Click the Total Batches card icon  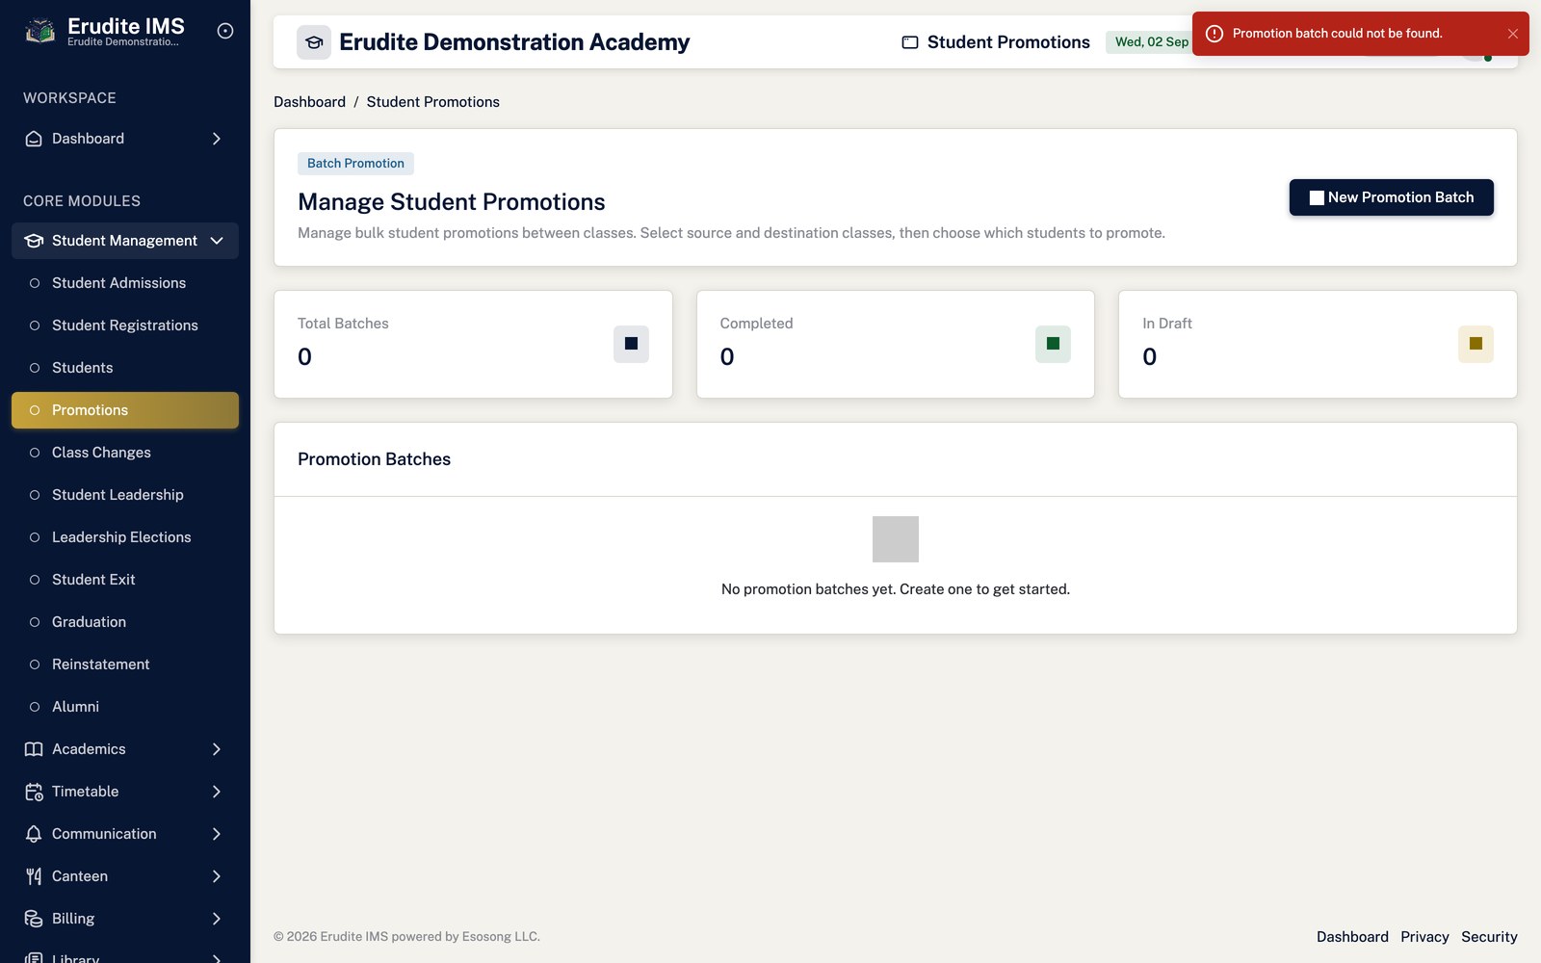[631, 344]
